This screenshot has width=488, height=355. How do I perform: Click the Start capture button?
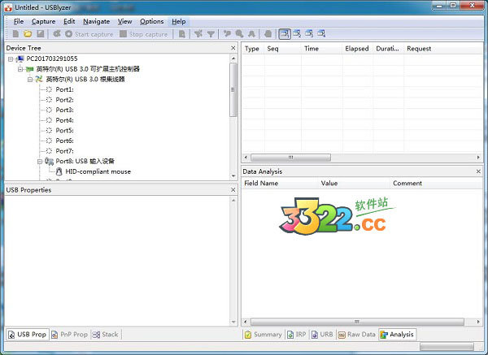pos(89,34)
